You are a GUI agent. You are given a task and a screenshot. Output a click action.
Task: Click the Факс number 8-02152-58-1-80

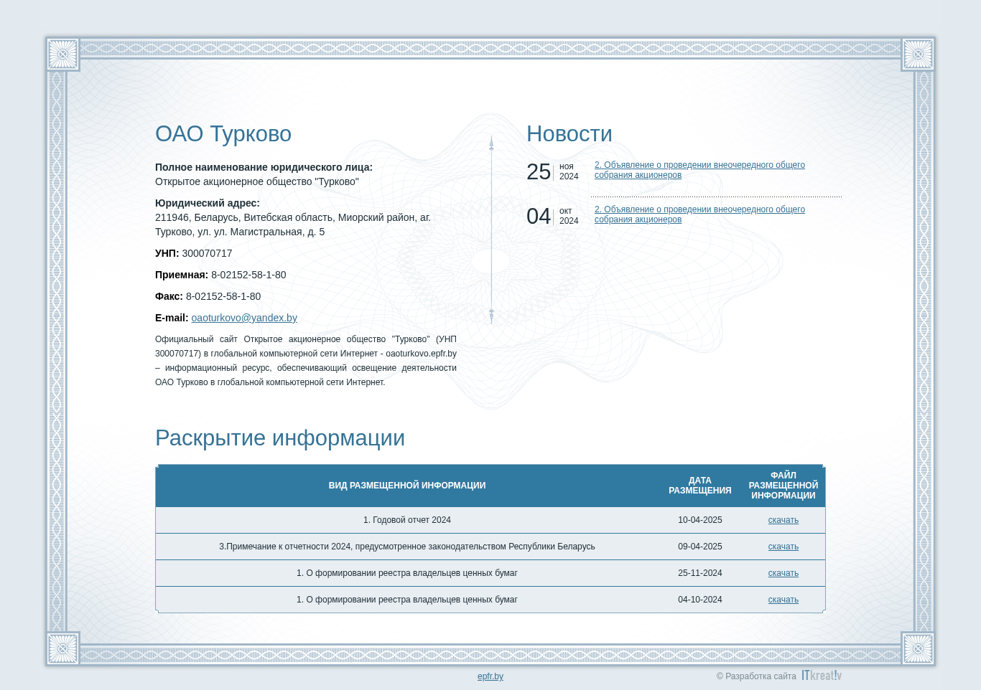pos(223,296)
